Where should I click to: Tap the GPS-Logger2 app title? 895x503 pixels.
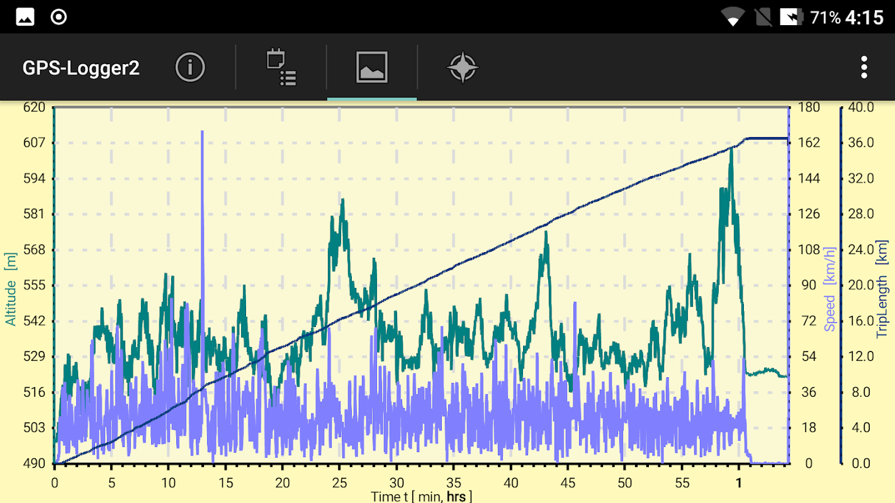coord(81,68)
